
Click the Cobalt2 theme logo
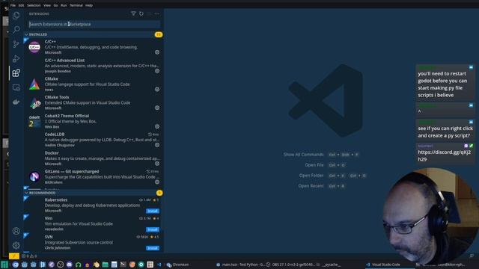pos(34,121)
